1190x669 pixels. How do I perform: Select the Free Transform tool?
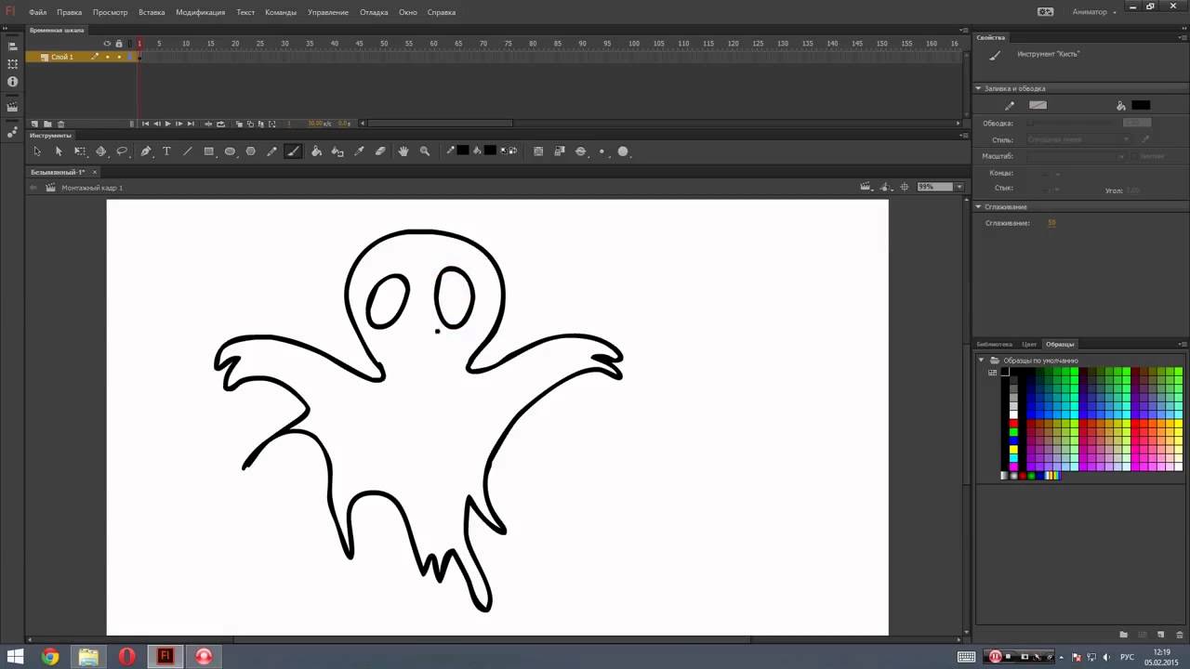[x=80, y=151]
